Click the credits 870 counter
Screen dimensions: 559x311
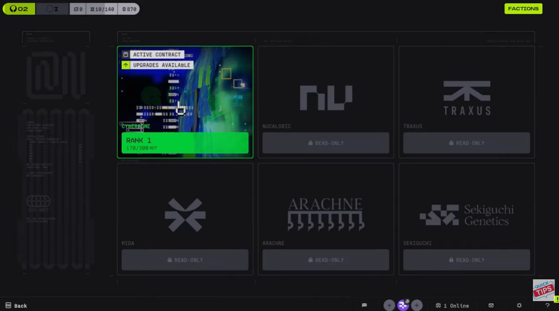click(x=129, y=9)
